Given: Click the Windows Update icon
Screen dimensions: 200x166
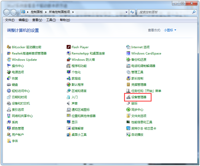Looking at the screenshot, I should click(9, 60).
